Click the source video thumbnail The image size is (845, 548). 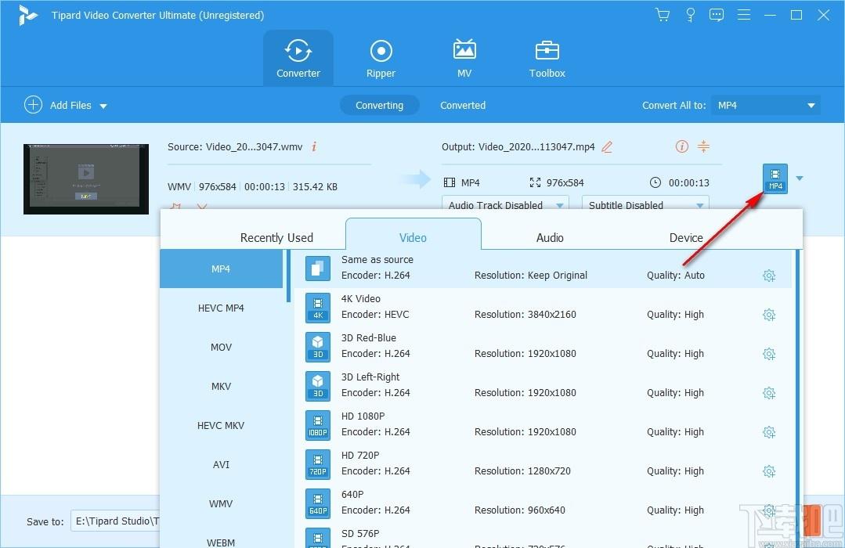coord(86,179)
